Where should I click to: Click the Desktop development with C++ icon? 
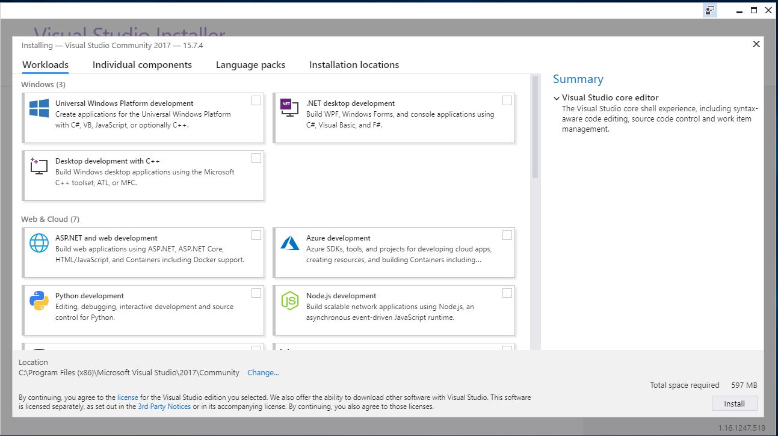pyautogui.click(x=39, y=167)
